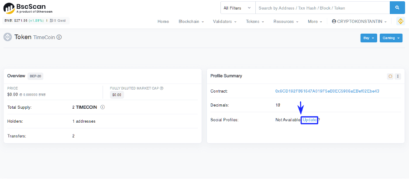This screenshot has width=409, height=179.
Task: Expand the More menu
Action: point(315,22)
